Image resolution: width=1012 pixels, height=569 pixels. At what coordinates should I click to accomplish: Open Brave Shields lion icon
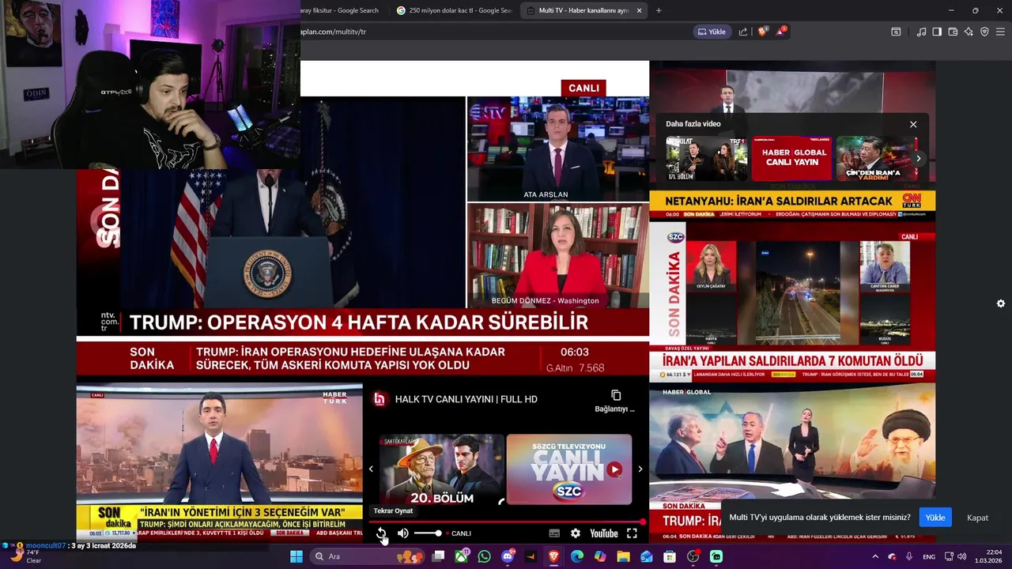click(x=762, y=32)
